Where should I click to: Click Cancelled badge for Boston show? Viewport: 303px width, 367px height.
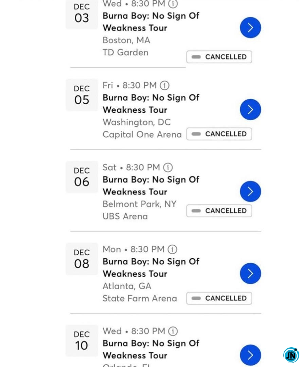[219, 57]
